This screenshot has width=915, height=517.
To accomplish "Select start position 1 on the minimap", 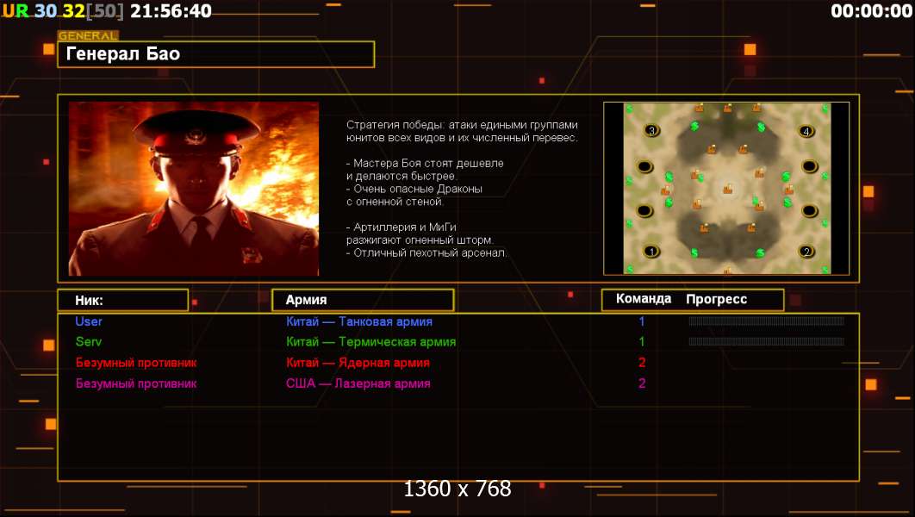I will [651, 252].
